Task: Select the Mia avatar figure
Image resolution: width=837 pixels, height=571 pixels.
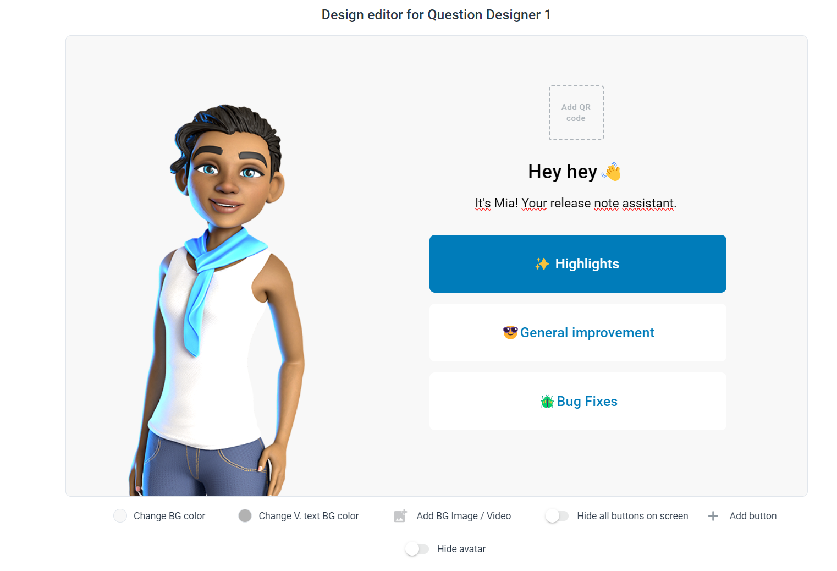Action: (x=217, y=300)
